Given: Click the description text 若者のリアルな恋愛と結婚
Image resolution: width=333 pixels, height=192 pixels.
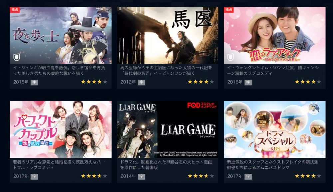Looking at the screenshot, I should coord(59,165).
